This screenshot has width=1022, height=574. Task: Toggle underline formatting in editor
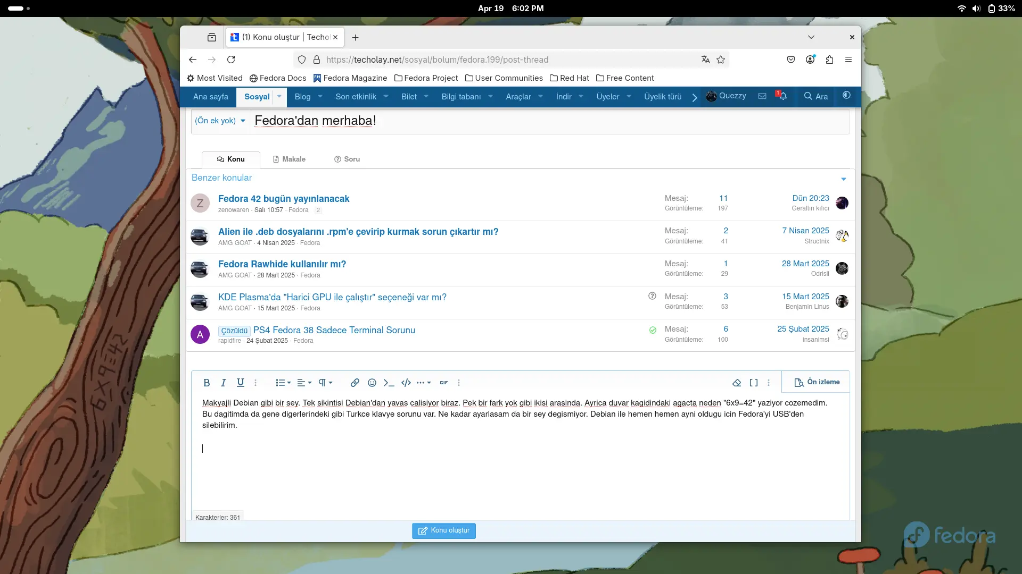click(241, 383)
